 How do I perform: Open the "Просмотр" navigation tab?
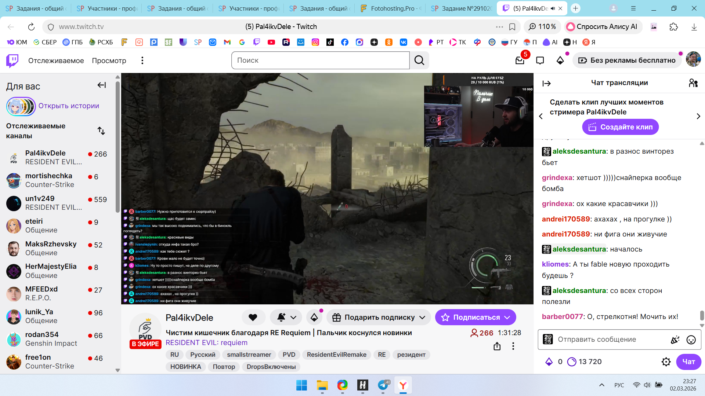(x=109, y=60)
